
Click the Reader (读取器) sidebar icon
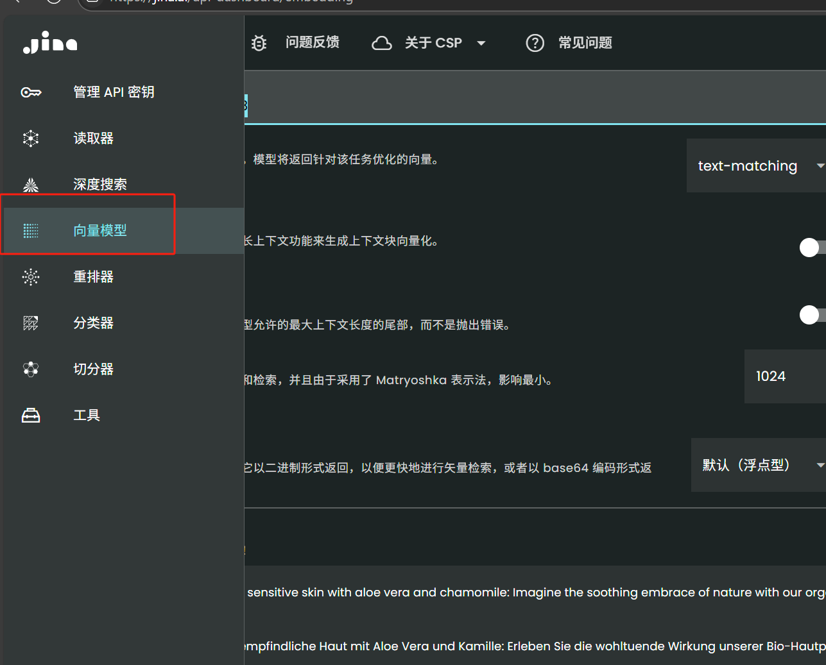click(x=31, y=139)
